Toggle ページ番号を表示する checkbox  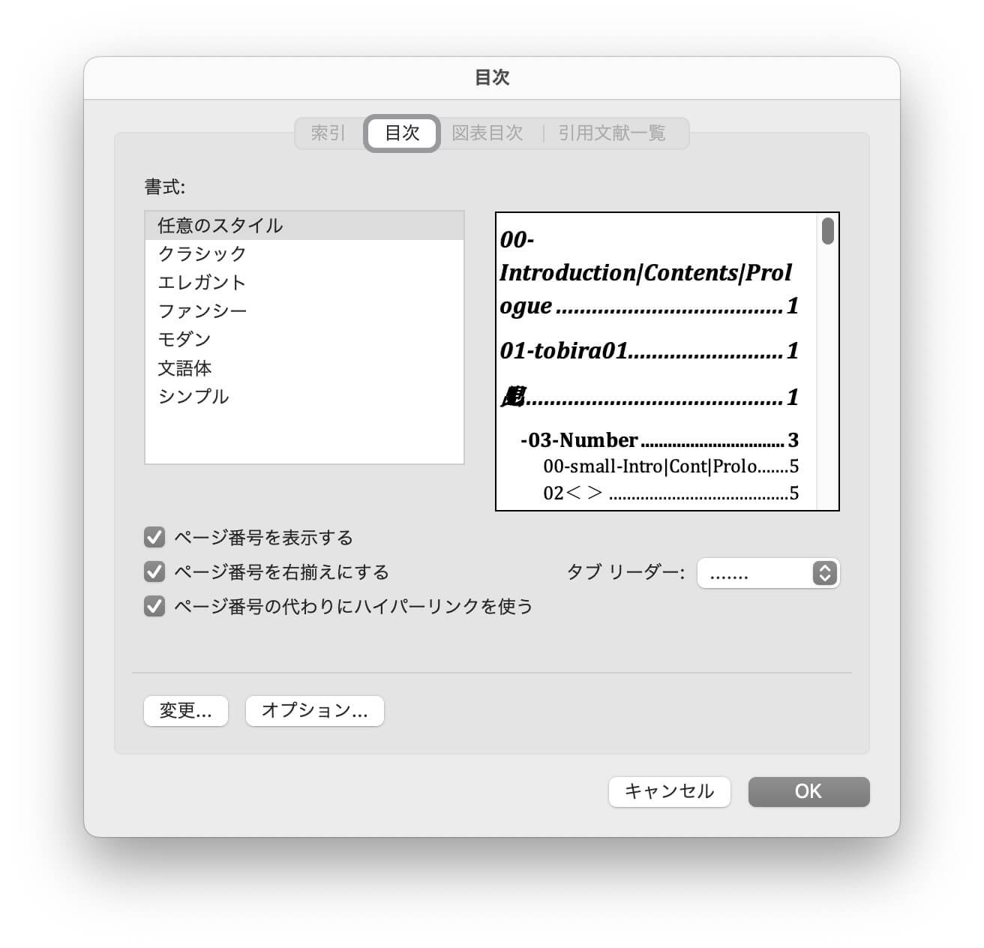click(x=154, y=538)
